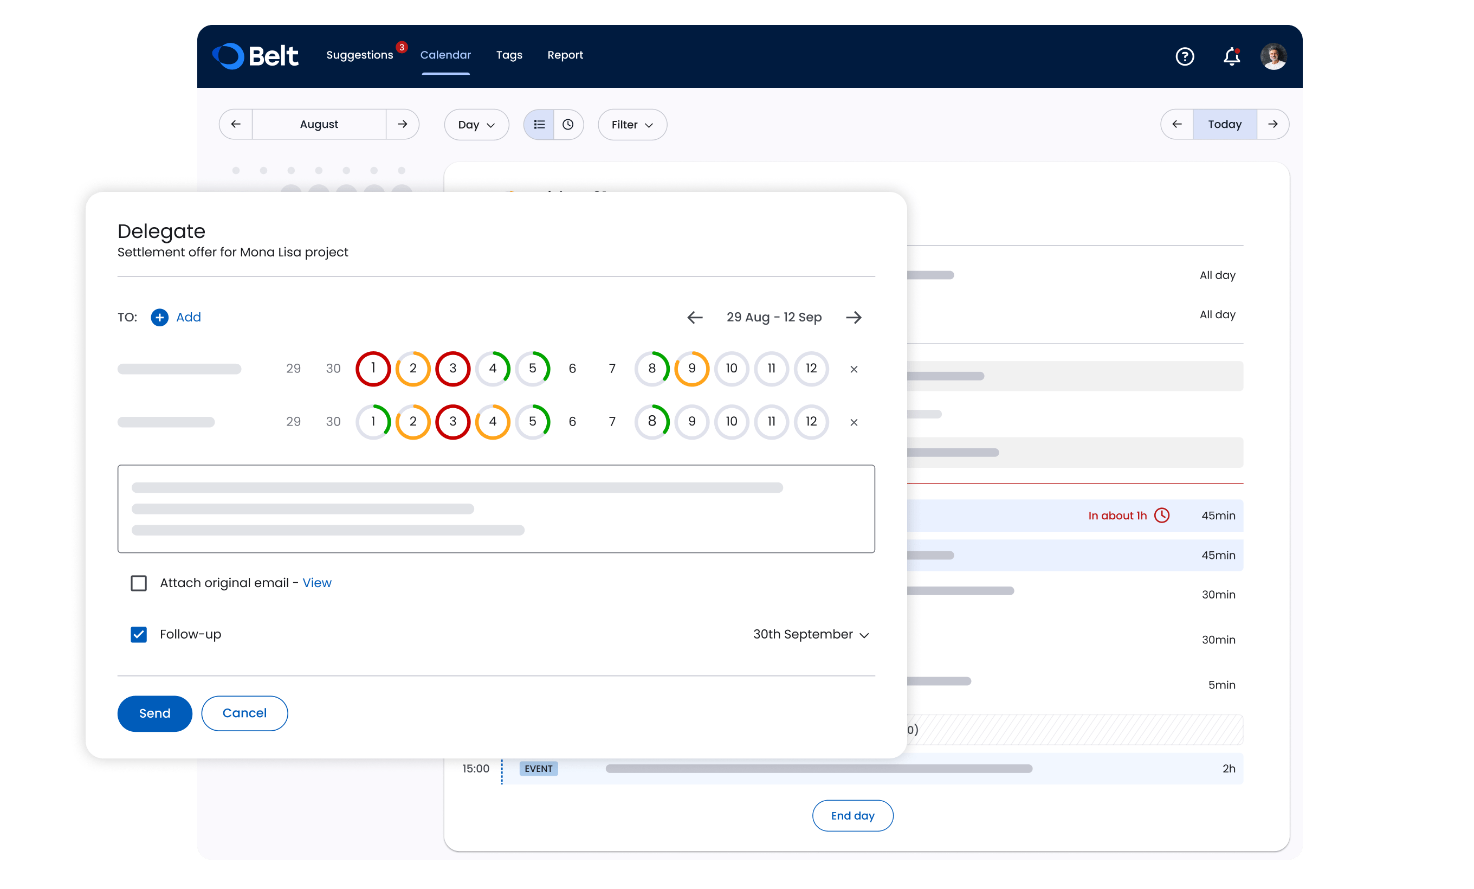
Task: Switch to list view icon
Action: 539,125
